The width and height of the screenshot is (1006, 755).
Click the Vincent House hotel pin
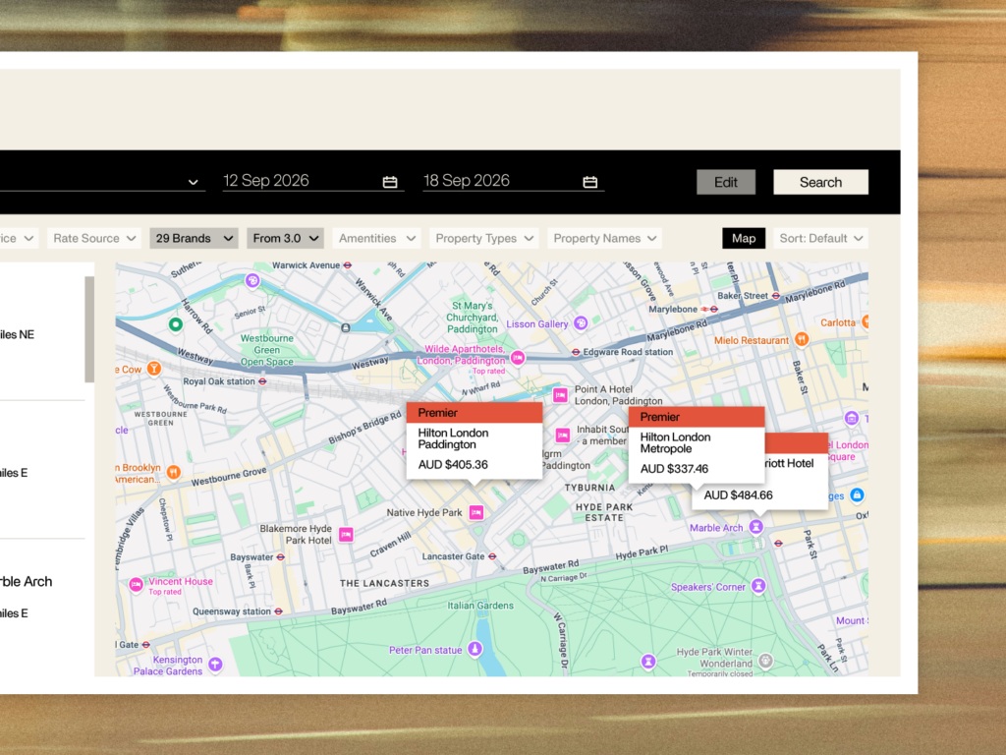click(136, 585)
